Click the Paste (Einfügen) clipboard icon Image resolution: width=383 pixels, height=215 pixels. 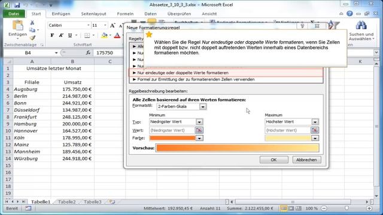[17, 26]
